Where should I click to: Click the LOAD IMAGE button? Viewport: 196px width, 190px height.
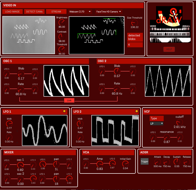[12, 11]
